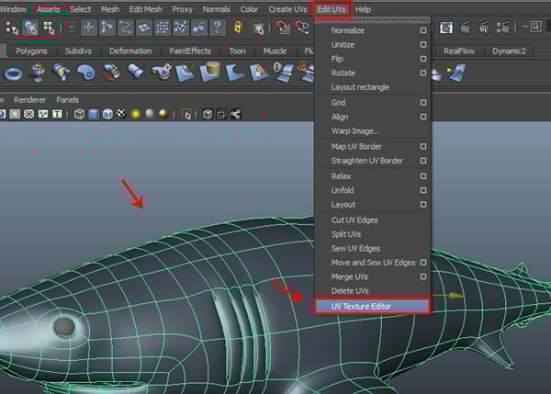Image resolution: width=551 pixels, height=394 pixels.
Task: Toggle highlight selection mode icon
Action: coord(258,28)
